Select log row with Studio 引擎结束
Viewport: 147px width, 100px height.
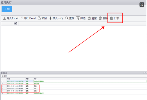click(x=74, y=93)
